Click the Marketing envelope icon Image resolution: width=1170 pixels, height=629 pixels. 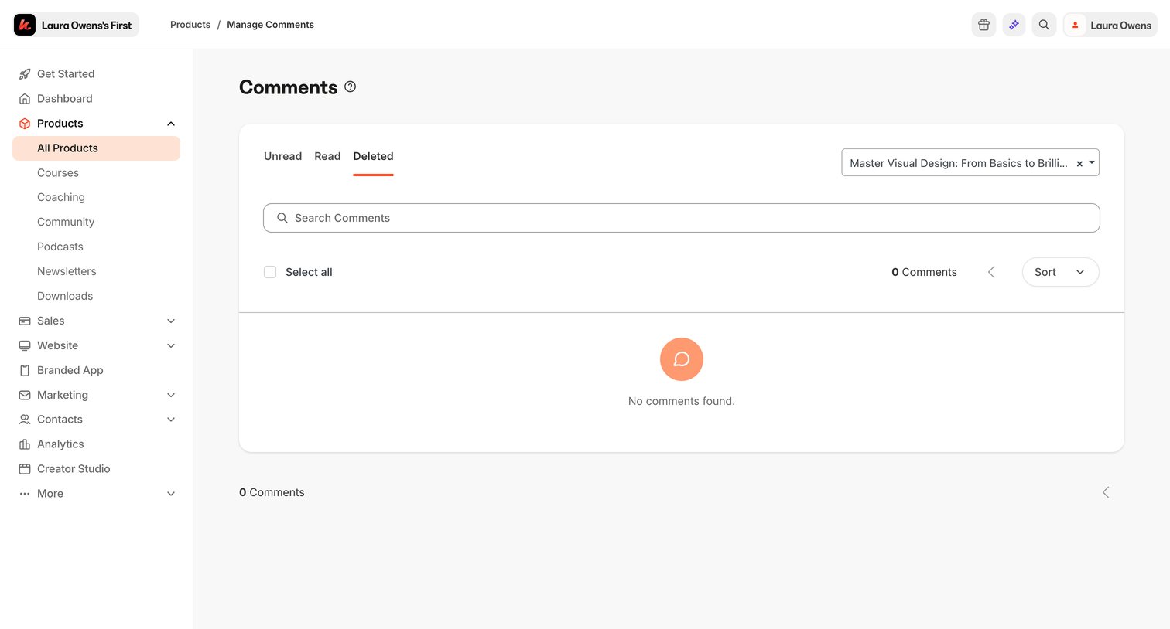[x=25, y=395]
